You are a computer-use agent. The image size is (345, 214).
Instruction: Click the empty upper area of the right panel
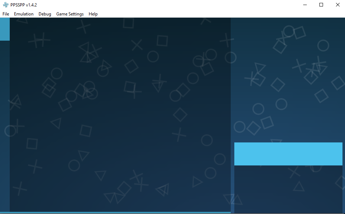point(288,79)
